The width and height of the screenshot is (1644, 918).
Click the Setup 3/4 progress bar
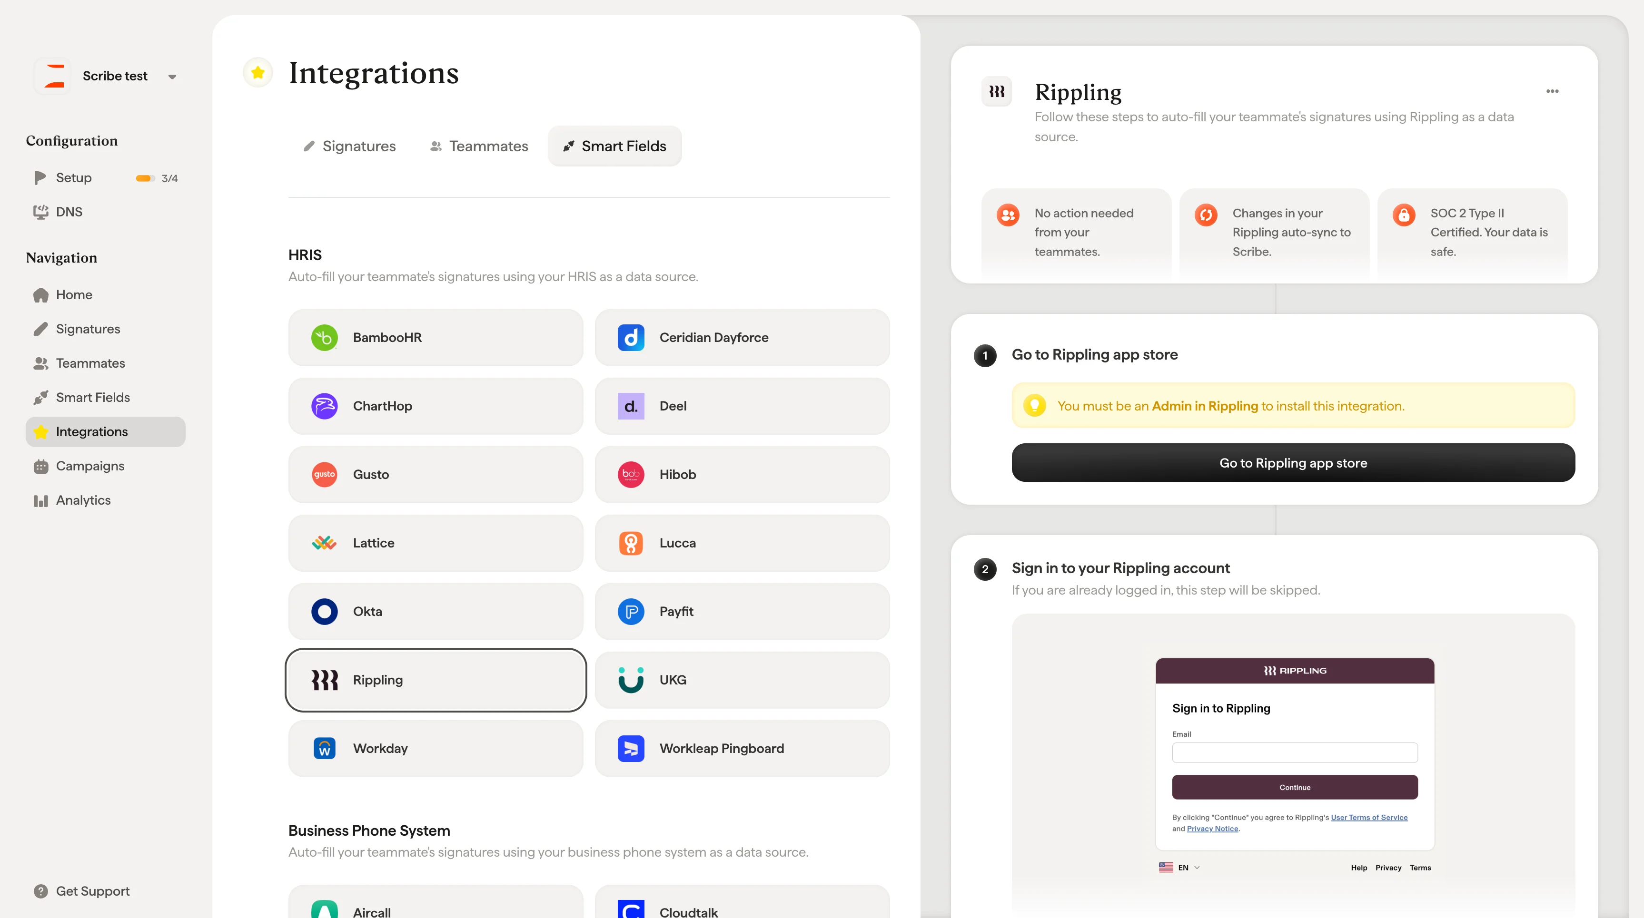click(145, 178)
